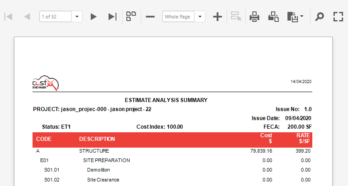Click the highlight editing fields icon
This screenshot has height=186, width=348.
pos(236,16)
